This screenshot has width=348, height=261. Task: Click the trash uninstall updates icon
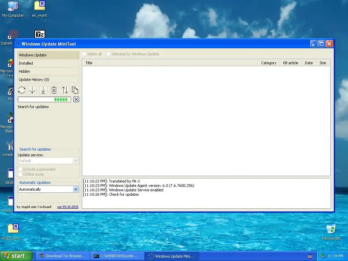pyautogui.click(x=54, y=90)
